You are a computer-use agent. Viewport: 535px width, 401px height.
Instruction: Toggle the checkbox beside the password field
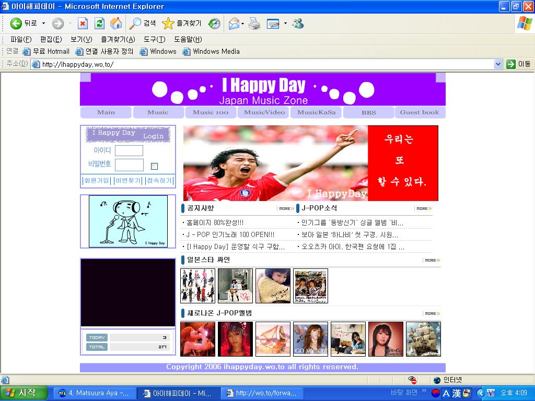154,166
